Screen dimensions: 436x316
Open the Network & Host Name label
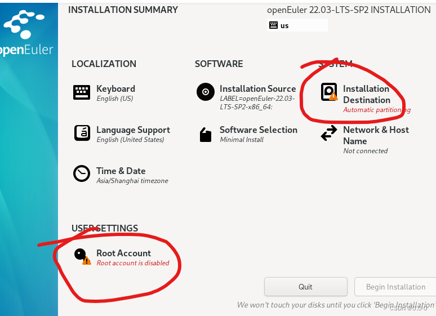[x=376, y=135]
